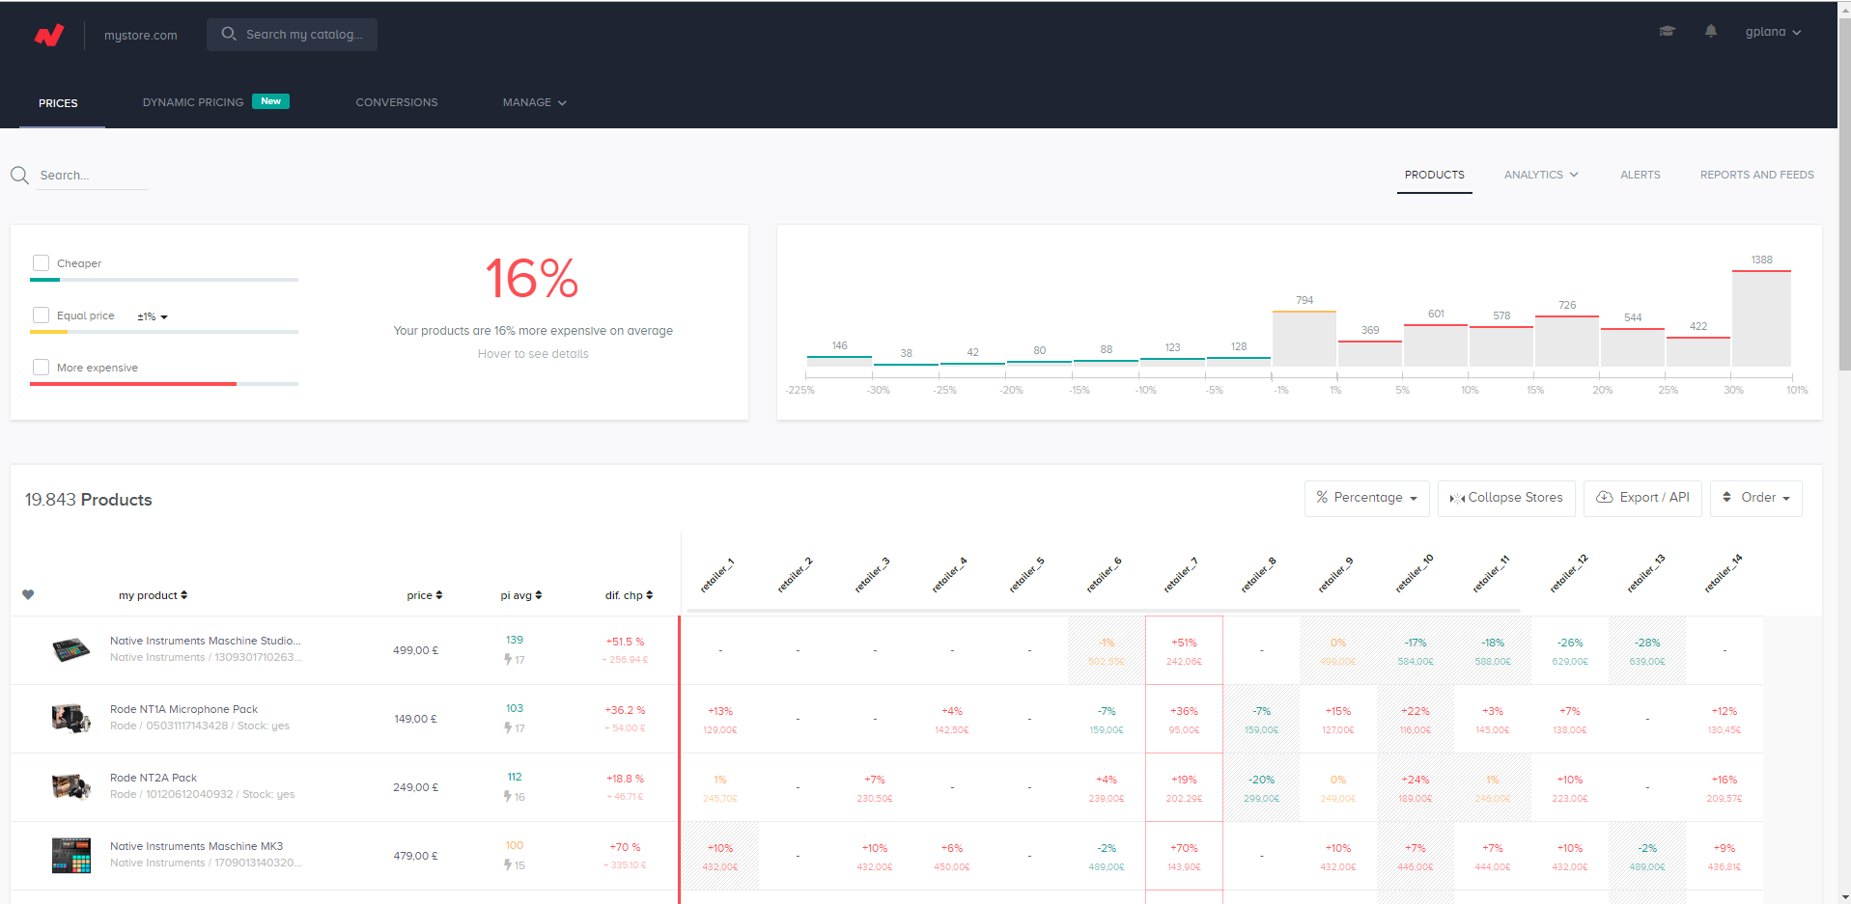Open Maschine Studio product thumbnail

(70, 650)
